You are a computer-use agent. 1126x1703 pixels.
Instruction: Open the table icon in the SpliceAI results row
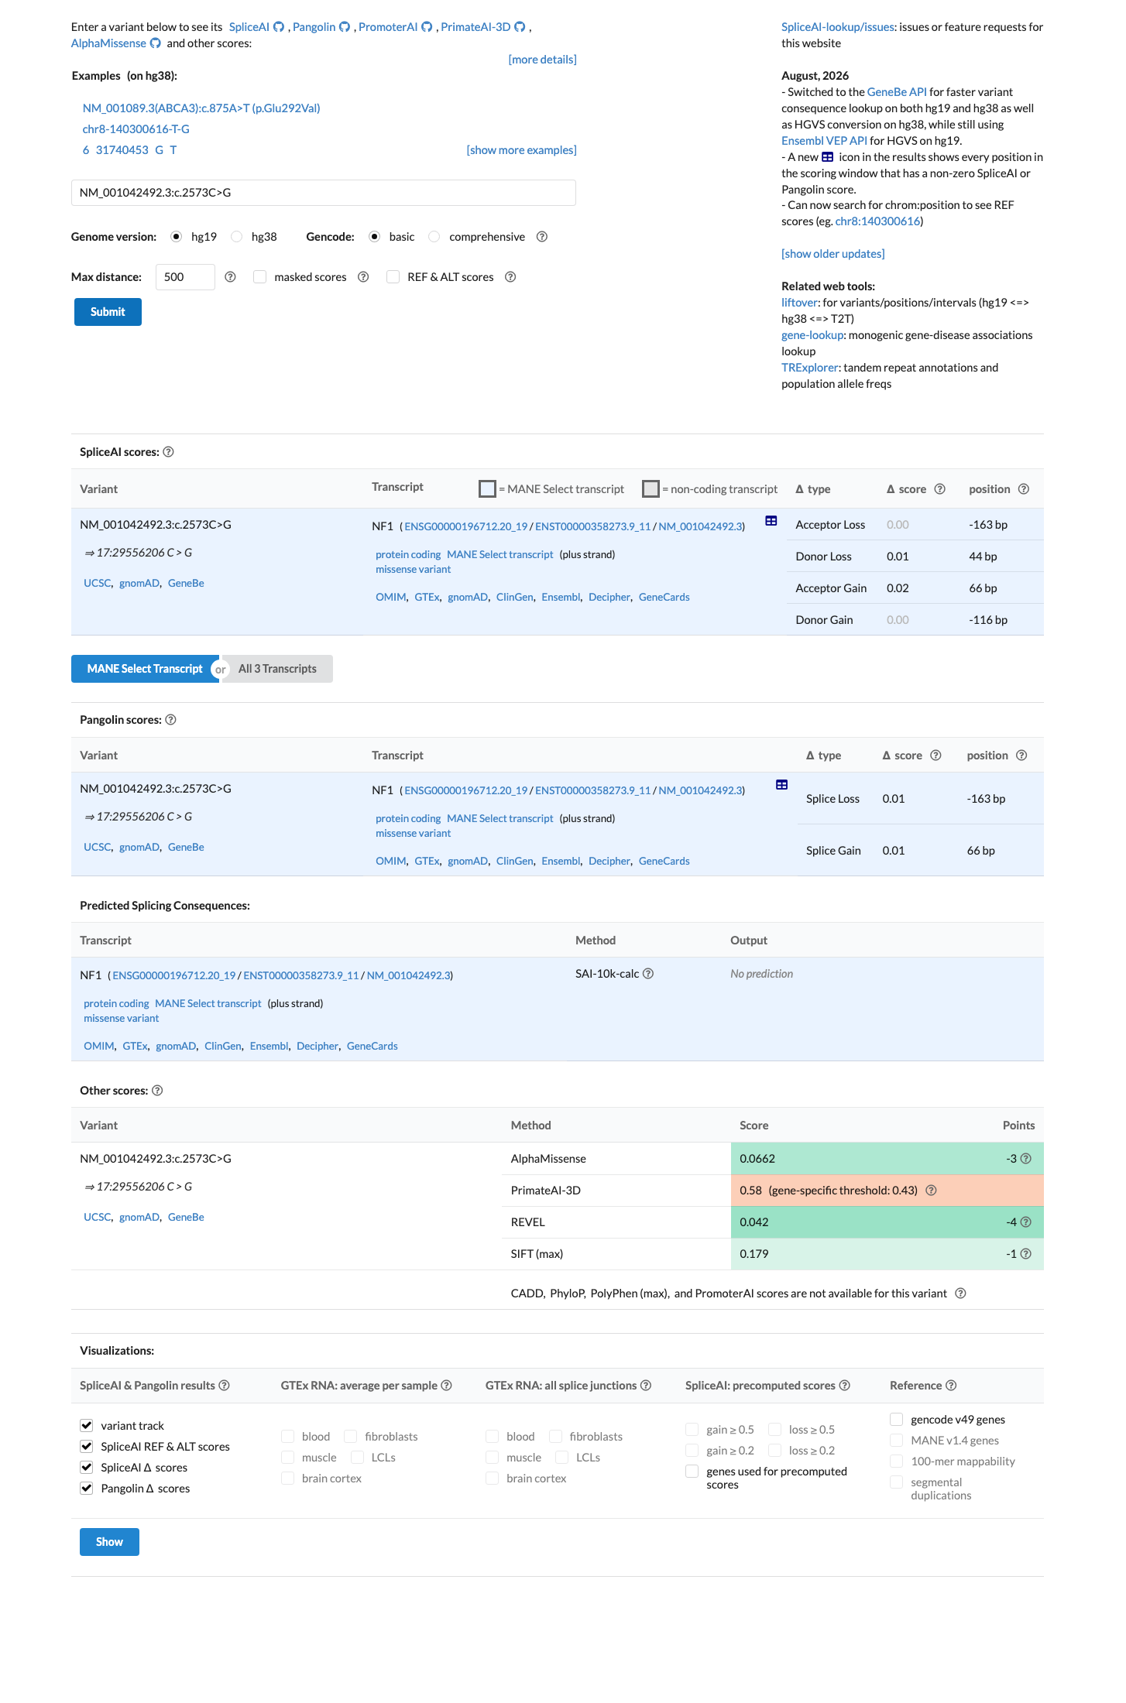tap(771, 521)
